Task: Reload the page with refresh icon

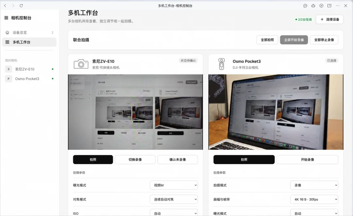Action: tap(21, 6)
